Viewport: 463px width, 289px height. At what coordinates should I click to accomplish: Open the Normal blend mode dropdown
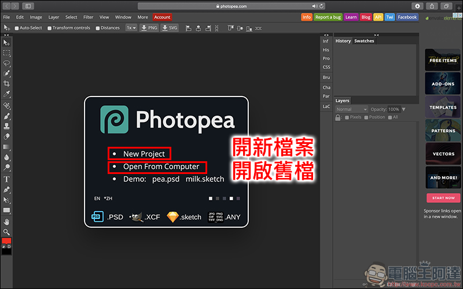click(x=351, y=109)
